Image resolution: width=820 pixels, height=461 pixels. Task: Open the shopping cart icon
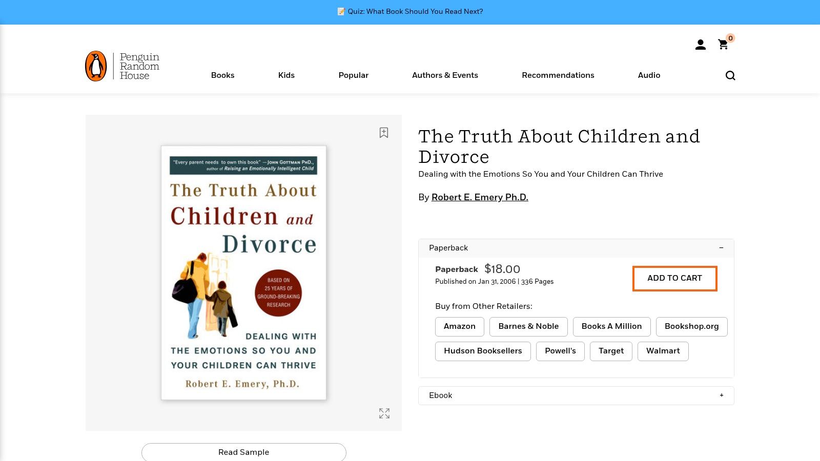pyautogui.click(x=723, y=45)
